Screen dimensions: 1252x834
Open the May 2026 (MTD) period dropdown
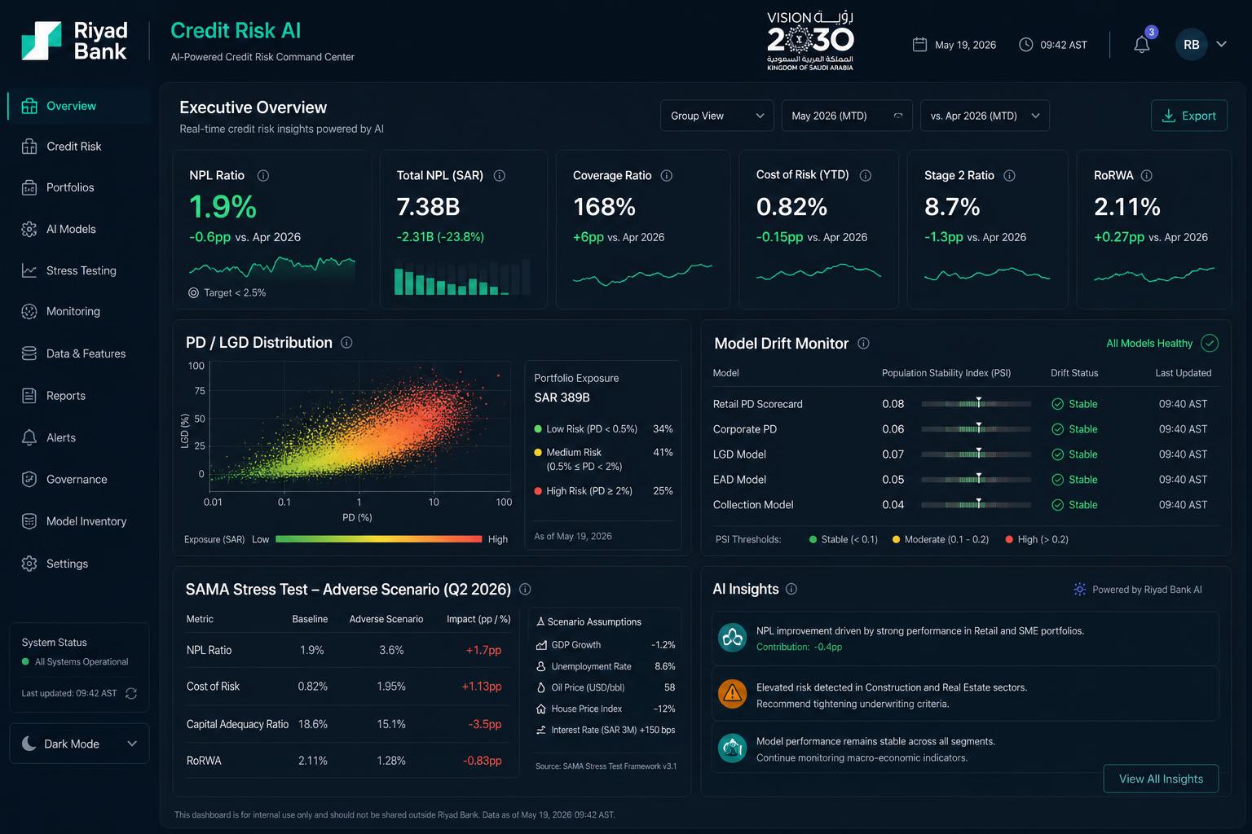[847, 116]
